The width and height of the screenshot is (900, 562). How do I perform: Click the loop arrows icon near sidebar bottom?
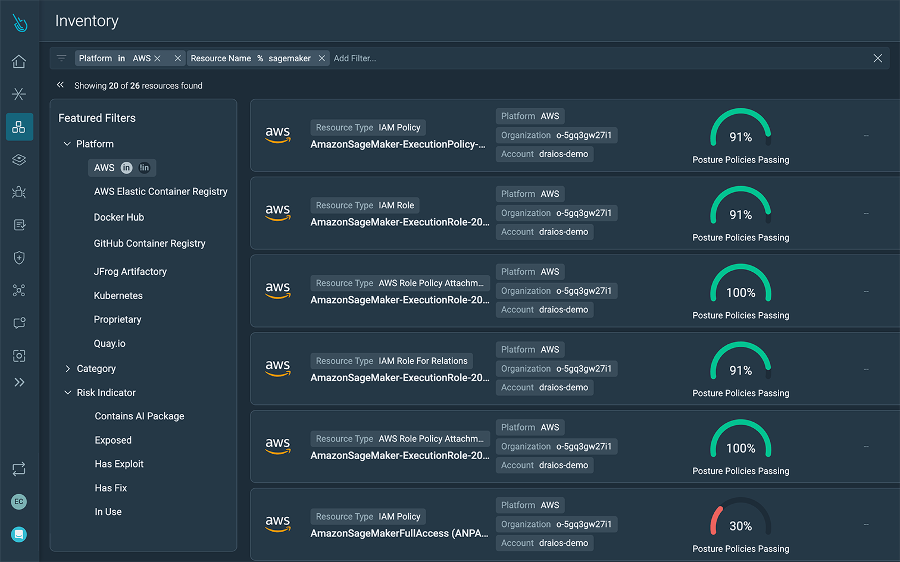click(x=19, y=469)
